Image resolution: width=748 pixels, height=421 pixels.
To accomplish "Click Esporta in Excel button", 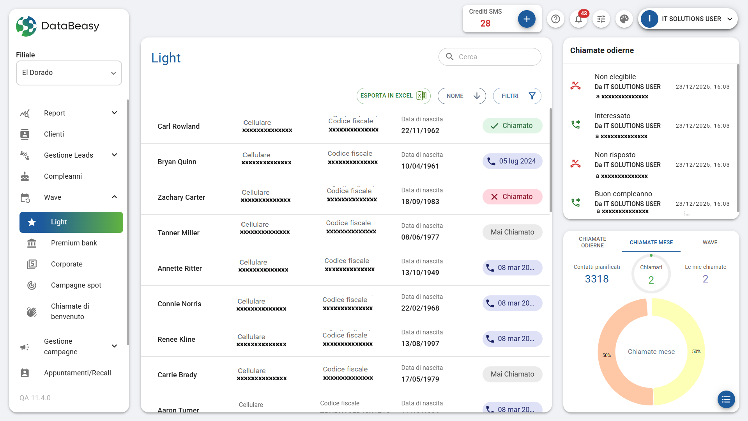I will tap(393, 96).
